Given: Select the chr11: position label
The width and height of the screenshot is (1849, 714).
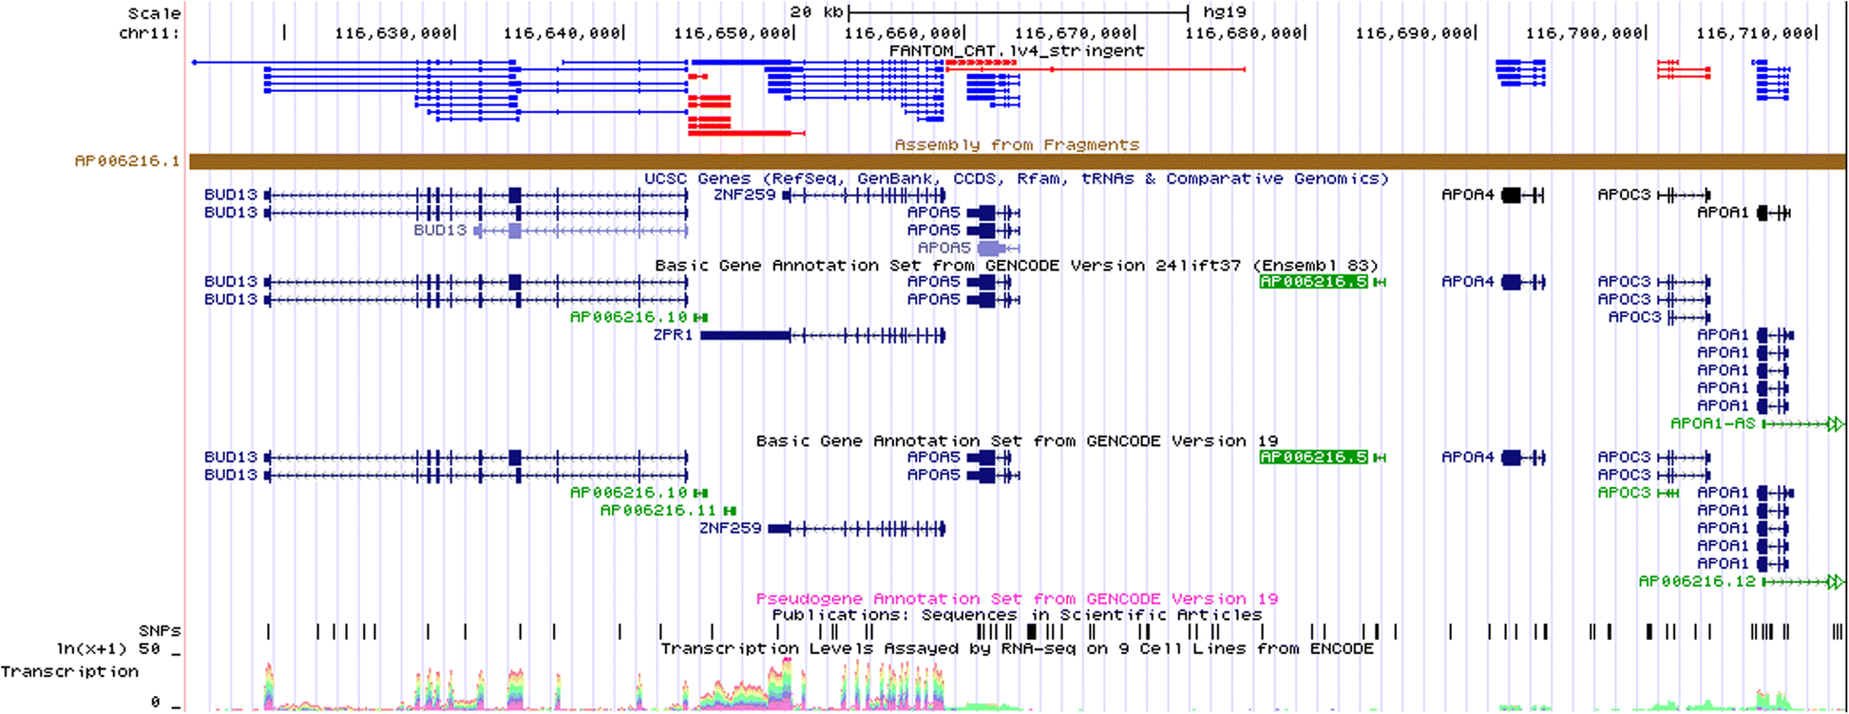Looking at the screenshot, I should [x=149, y=33].
